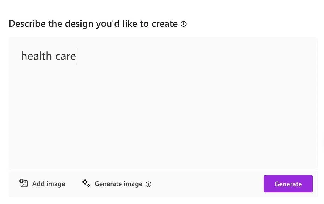Choose the Add image text label

pos(49,184)
